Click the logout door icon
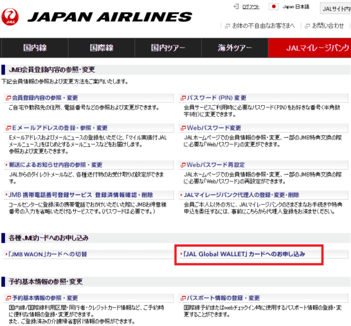Image resolution: width=351 pixels, height=326 pixels. [x=236, y=6]
